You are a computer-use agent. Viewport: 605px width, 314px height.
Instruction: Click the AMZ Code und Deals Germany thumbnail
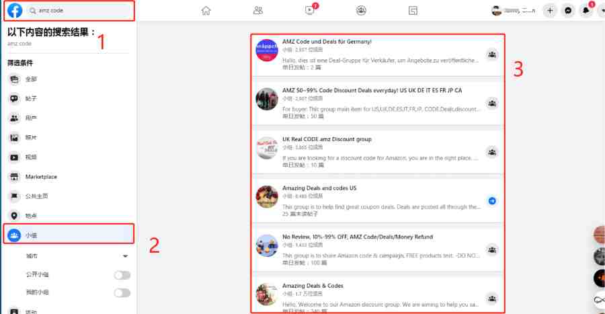(x=267, y=50)
